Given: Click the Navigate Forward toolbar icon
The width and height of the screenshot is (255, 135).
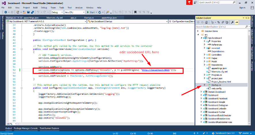Looking at the screenshot, I should pyautogui.click(x=12, y=12).
